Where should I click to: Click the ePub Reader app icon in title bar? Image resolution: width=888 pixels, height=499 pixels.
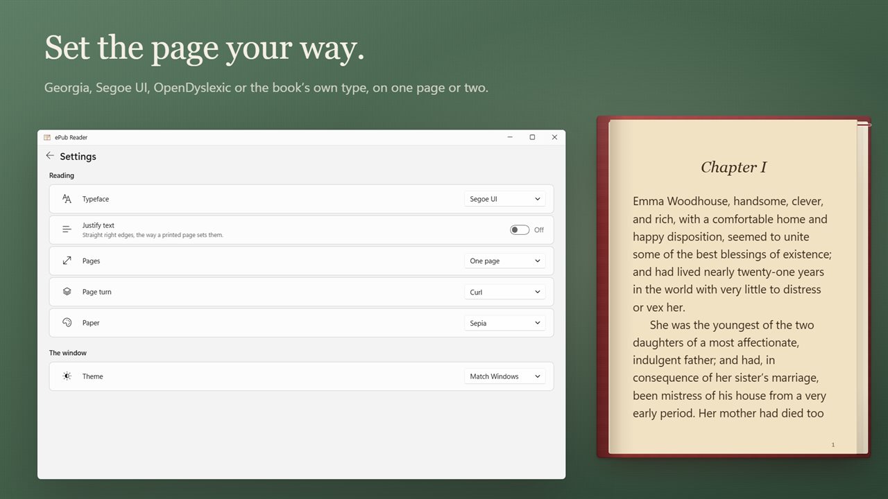click(47, 137)
